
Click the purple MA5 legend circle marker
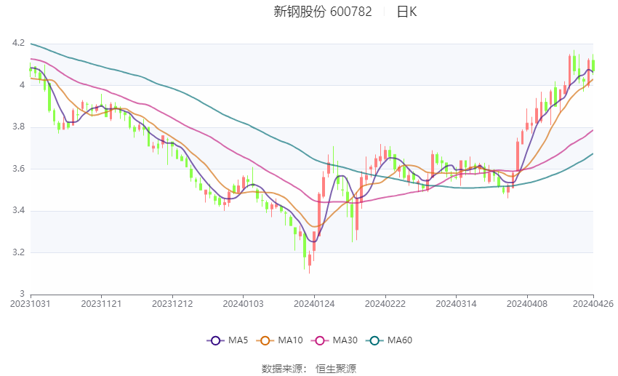(x=214, y=340)
